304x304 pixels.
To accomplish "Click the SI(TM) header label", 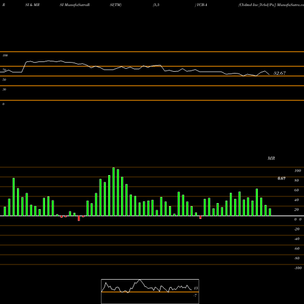I will [x=116, y=5].
